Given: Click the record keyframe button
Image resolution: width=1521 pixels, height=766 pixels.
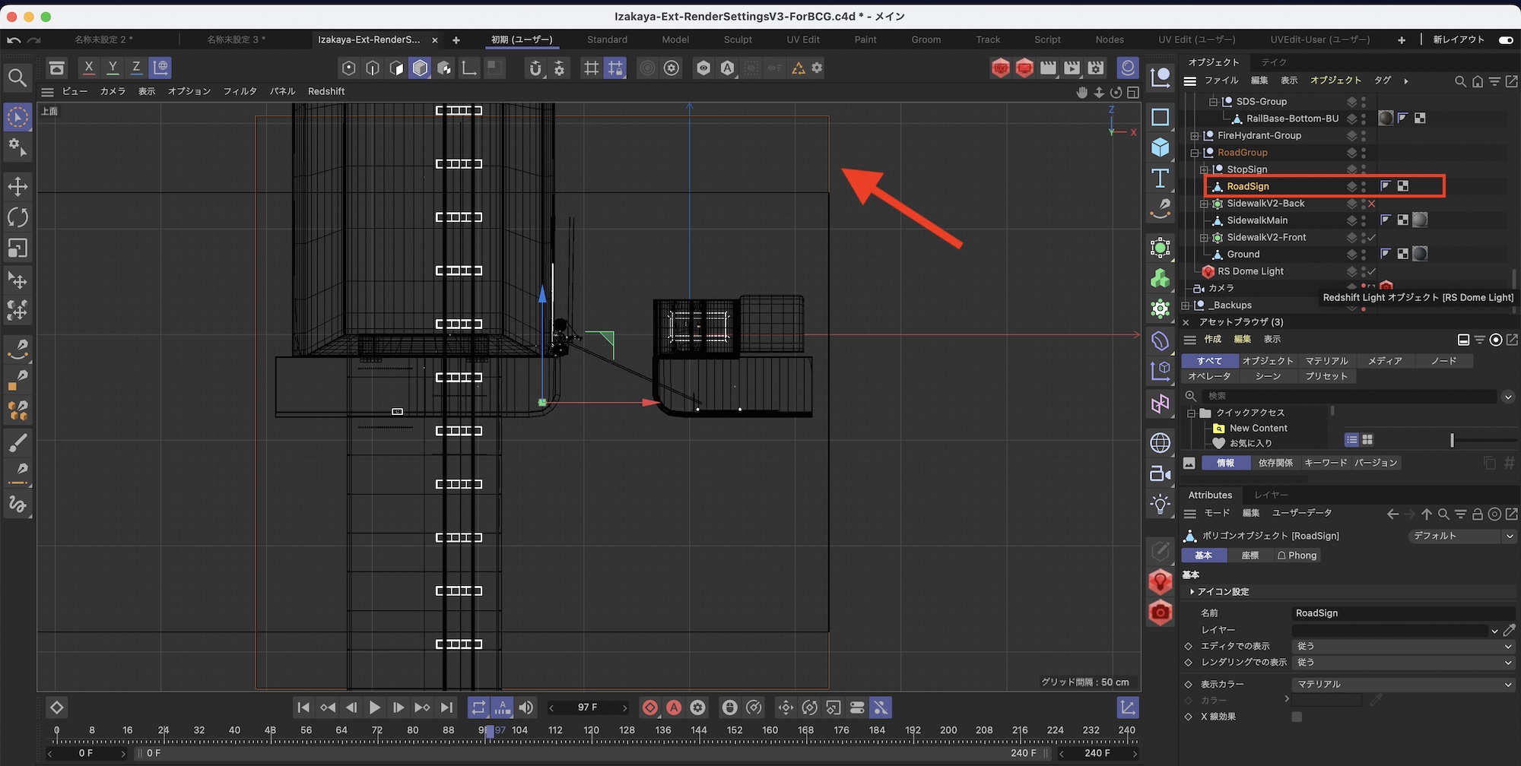Looking at the screenshot, I should click(x=649, y=707).
